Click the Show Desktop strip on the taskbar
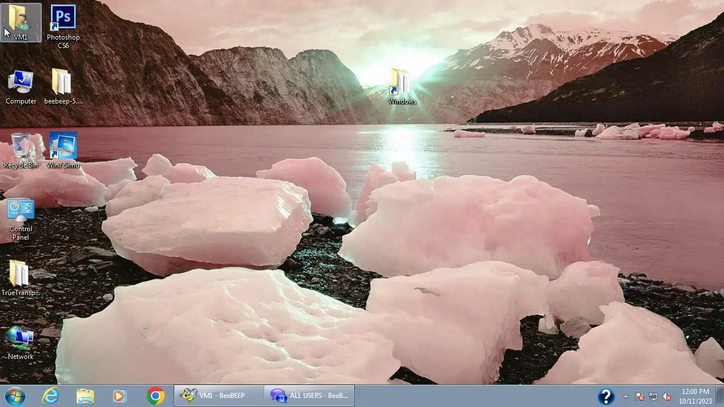Viewport: 724px width, 407px height. [x=719, y=396]
